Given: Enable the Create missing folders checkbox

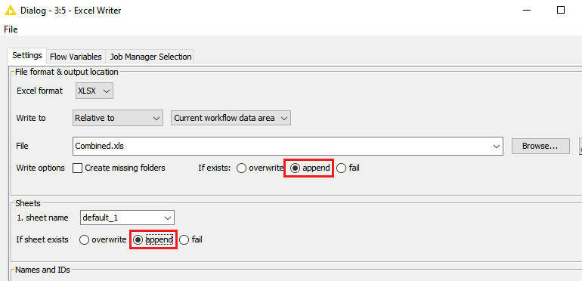Looking at the screenshot, I should click(x=78, y=168).
